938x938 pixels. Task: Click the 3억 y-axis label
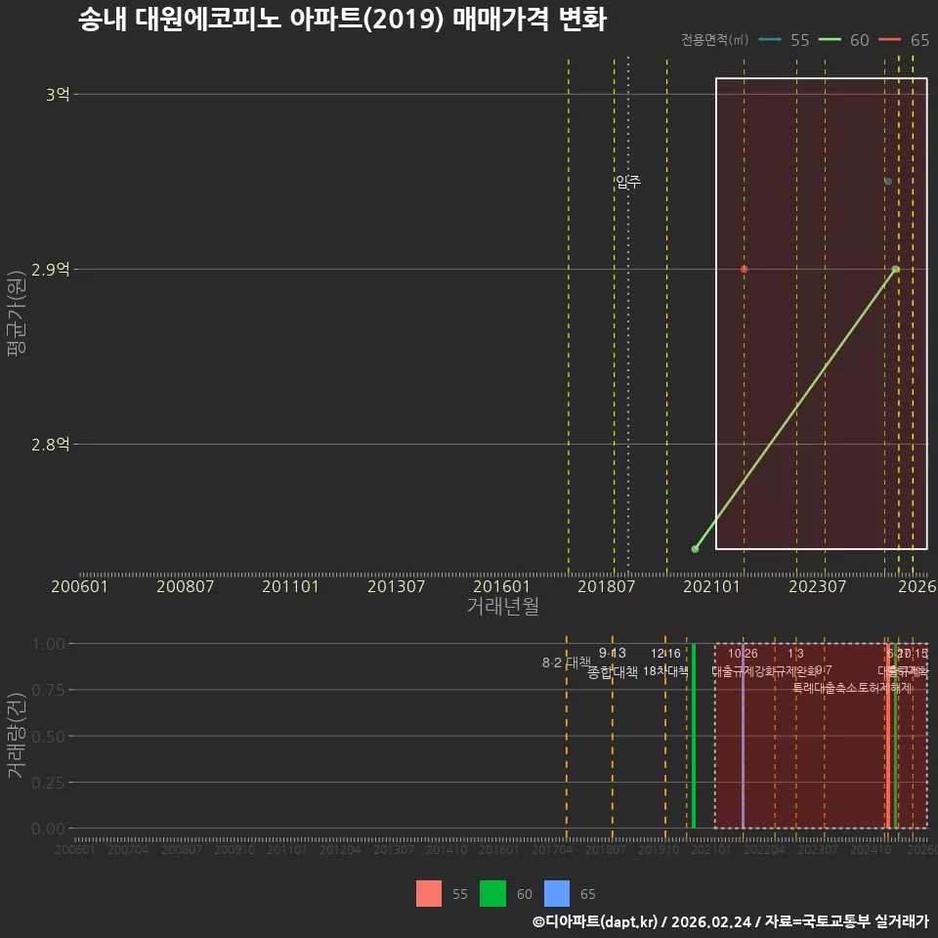pyautogui.click(x=58, y=95)
